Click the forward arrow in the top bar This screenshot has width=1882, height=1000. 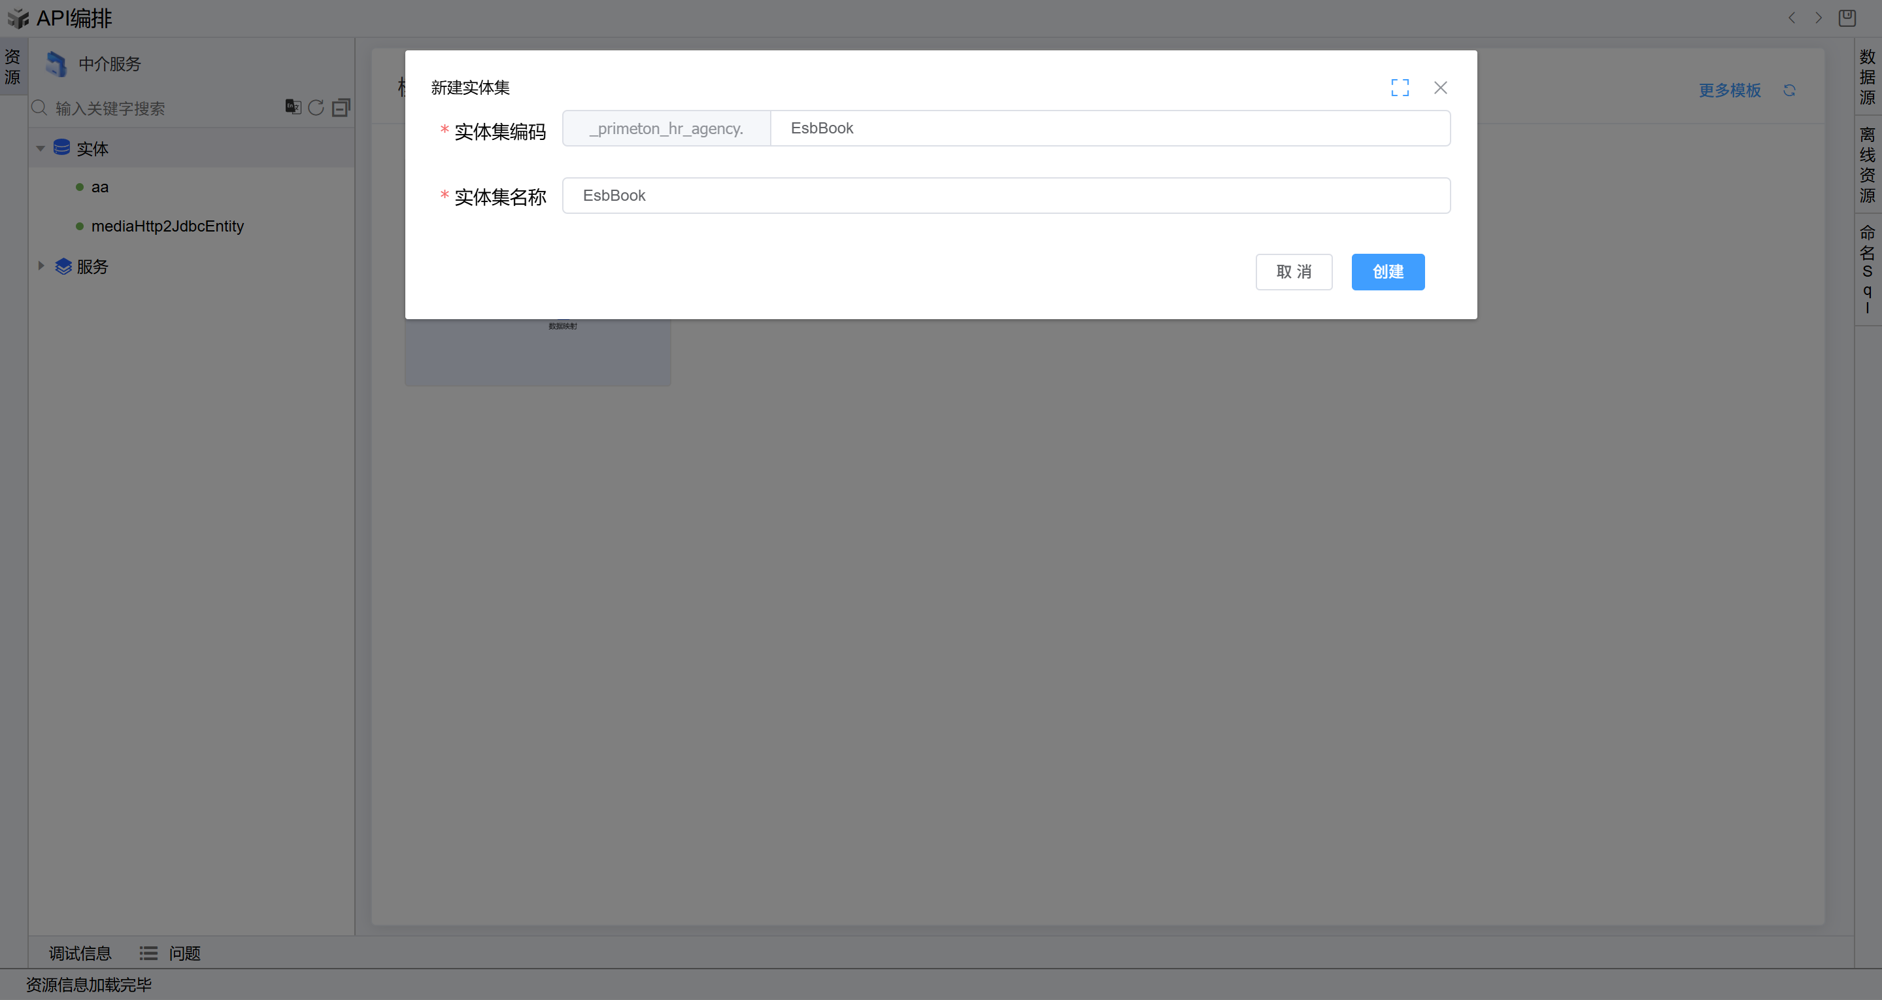tap(1819, 18)
